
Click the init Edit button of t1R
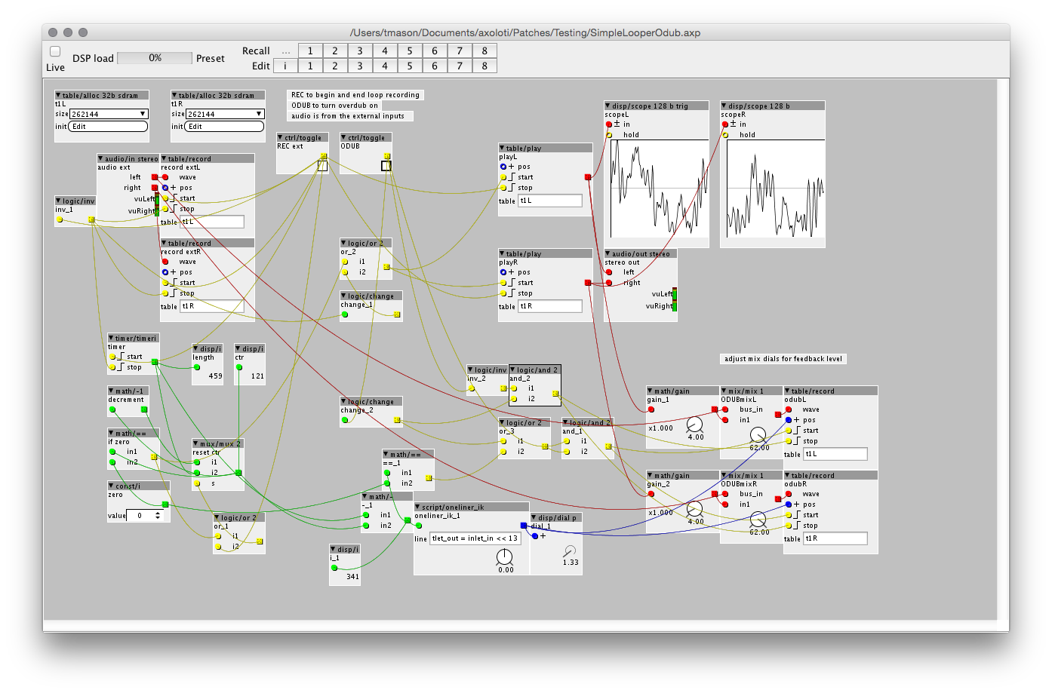(x=224, y=127)
